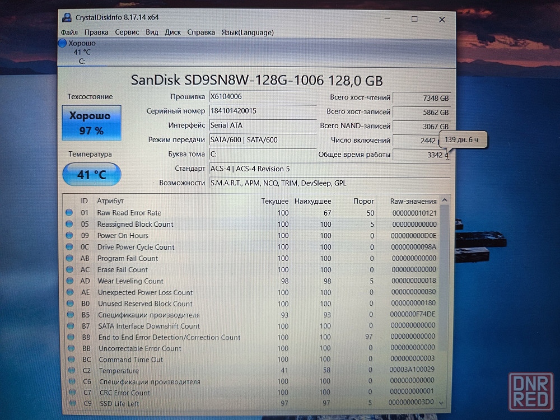Click the Общее время работы value 3342 ч
Image resolution: width=560 pixels, height=420 pixels.
(422, 155)
